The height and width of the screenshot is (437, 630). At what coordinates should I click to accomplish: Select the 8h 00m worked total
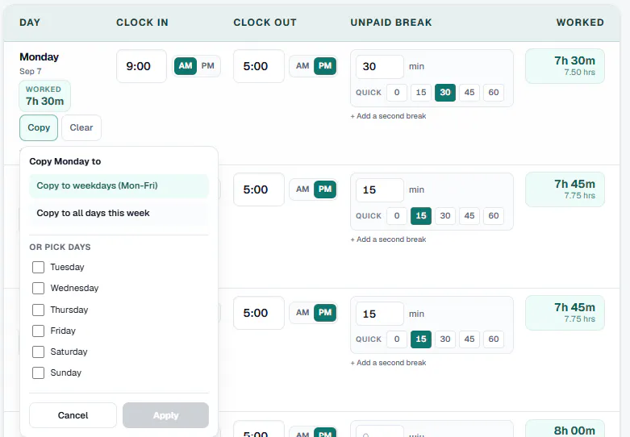565,429
